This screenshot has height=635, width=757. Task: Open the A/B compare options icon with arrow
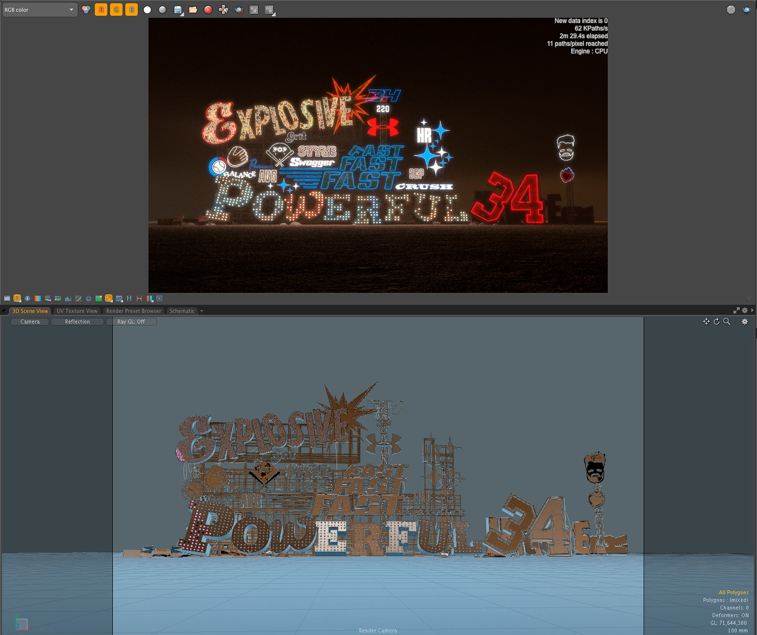pyautogui.click(x=269, y=10)
